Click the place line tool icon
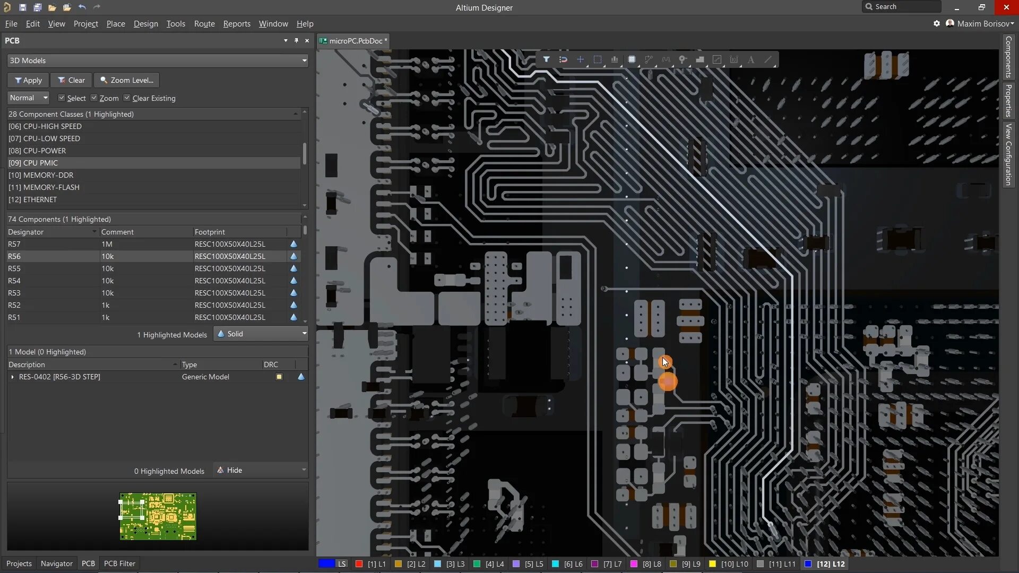This screenshot has height=573, width=1019. 767,59
